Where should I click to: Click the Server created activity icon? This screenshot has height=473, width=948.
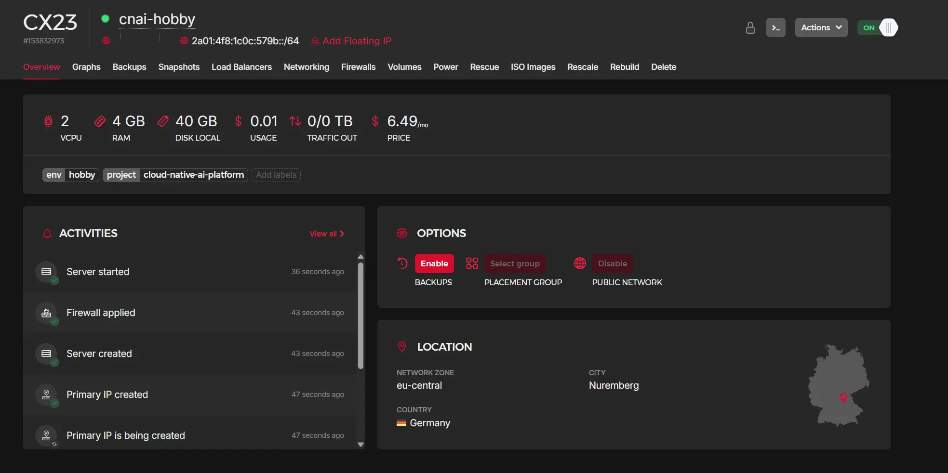(46, 354)
